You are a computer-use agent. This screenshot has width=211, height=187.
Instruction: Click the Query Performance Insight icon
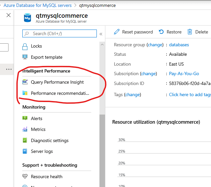click(x=25, y=82)
